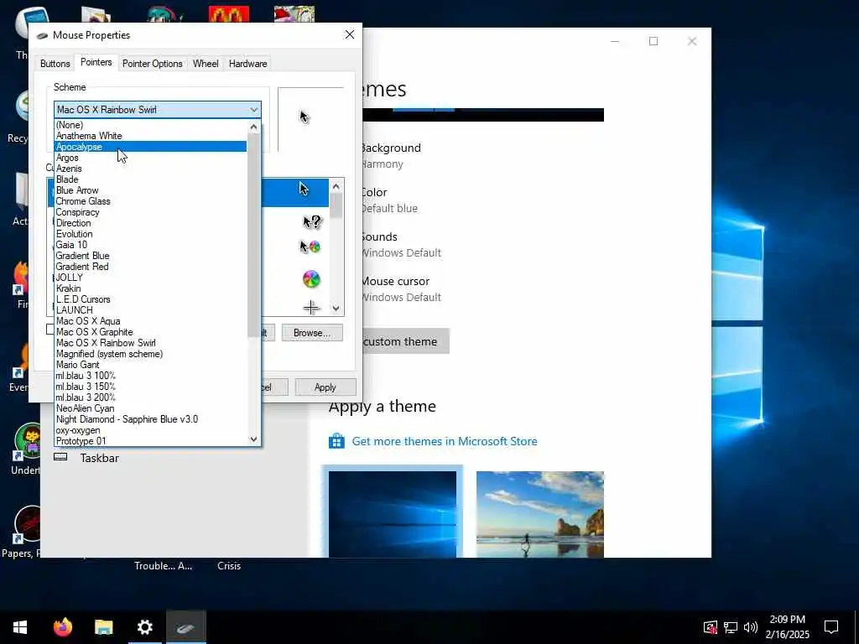Open the Pointer Options tab

(x=153, y=64)
